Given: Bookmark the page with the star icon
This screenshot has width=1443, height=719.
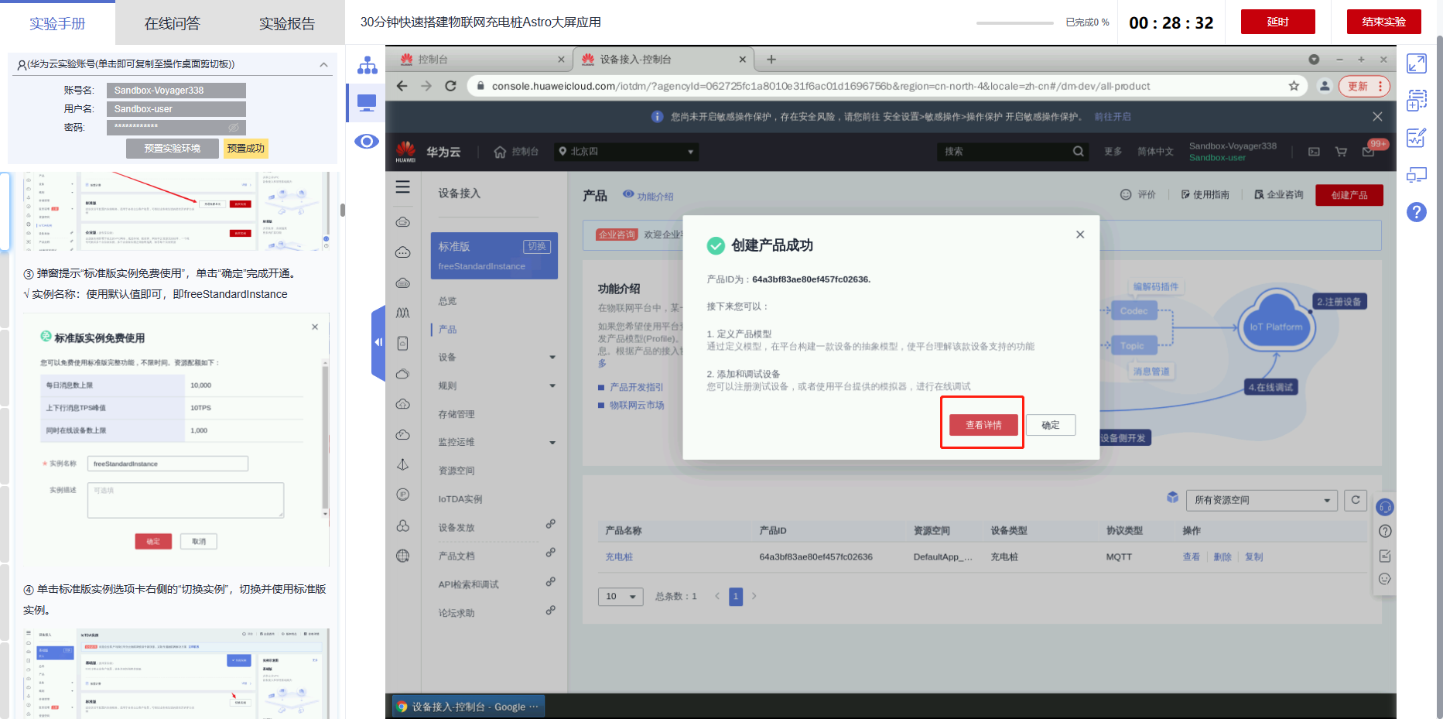Looking at the screenshot, I should (x=1294, y=86).
